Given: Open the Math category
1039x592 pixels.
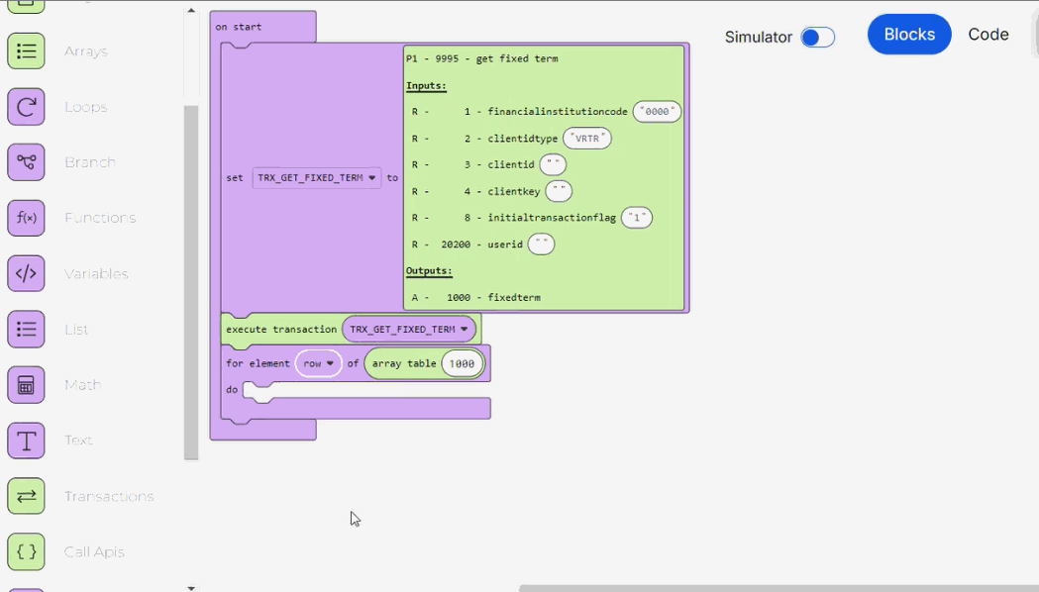Looking at the screenshot, I should click(x=27, y=384).
